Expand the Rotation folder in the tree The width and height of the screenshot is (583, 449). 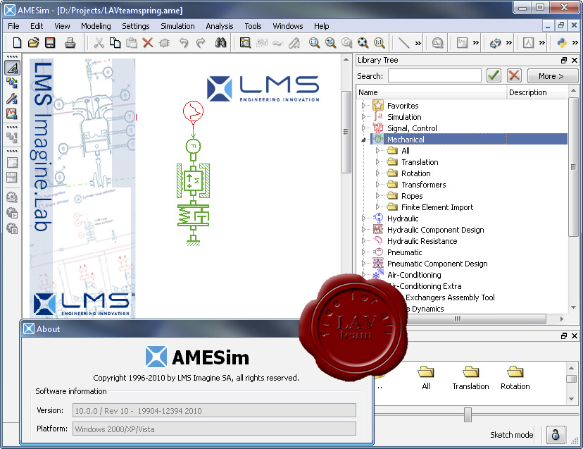[x=378, y=173]
